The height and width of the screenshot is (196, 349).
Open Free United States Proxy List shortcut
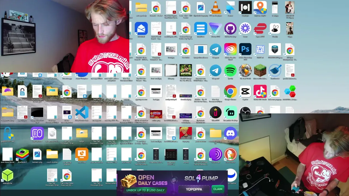(x=67, y=176)
